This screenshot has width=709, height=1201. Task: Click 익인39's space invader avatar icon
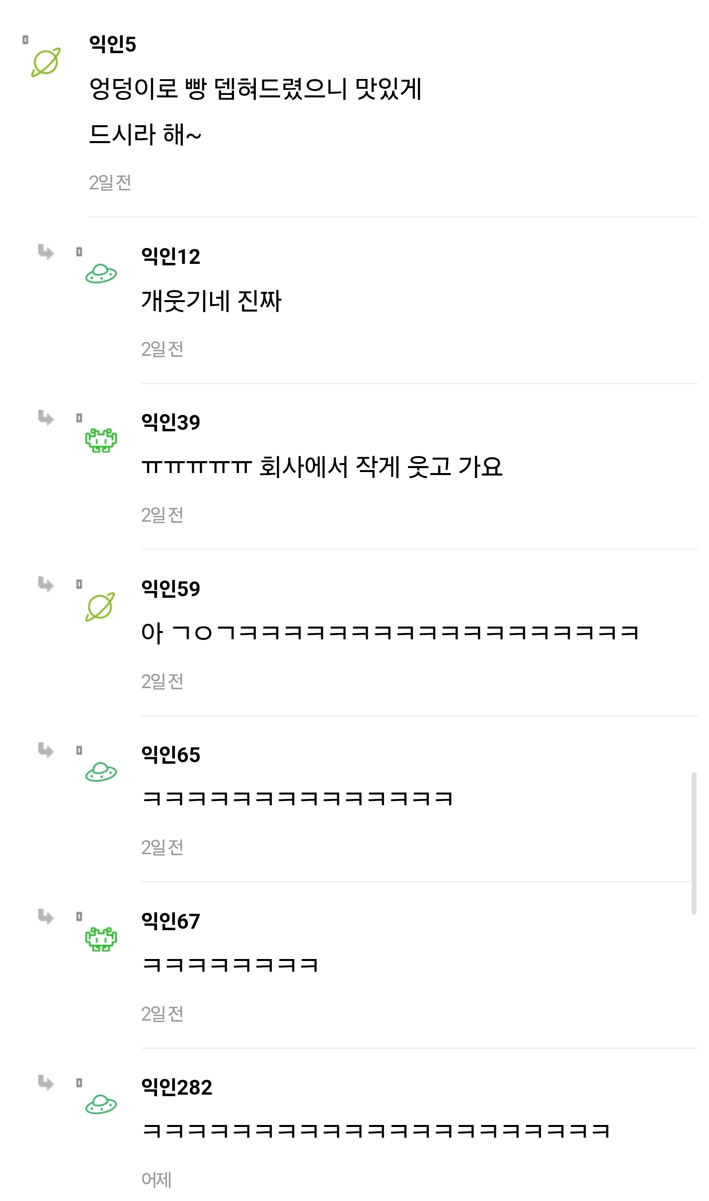pyautogui.click(x=102, y=441)
